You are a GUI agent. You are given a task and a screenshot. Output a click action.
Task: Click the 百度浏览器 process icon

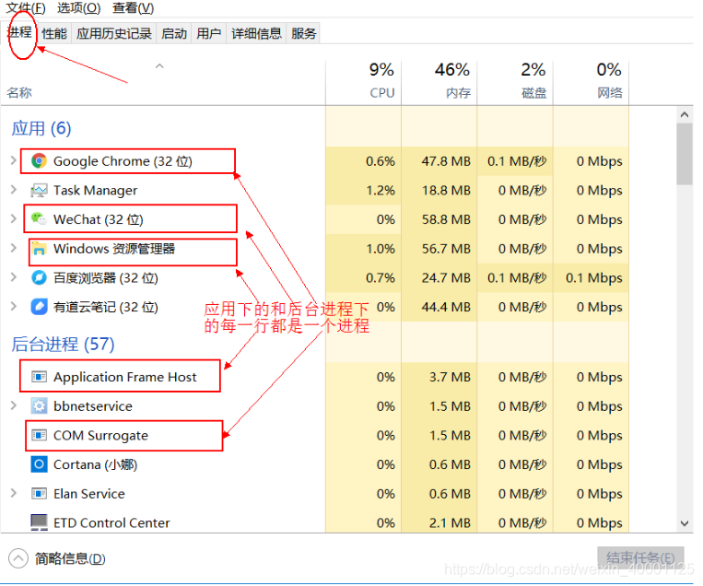(39, 278)
